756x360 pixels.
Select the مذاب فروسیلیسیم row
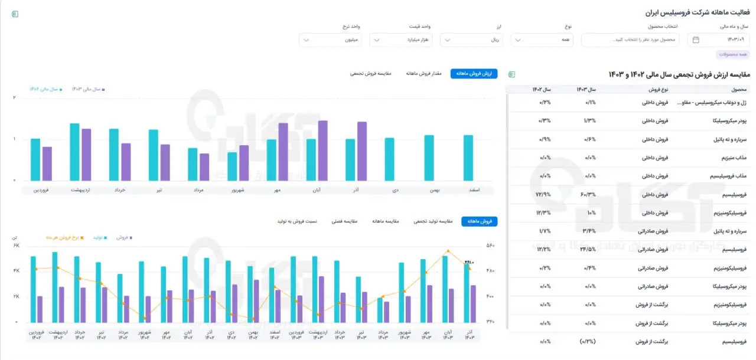[629, 176]
